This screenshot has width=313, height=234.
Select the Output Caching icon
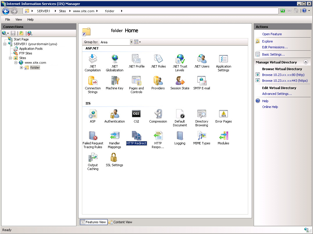[x=93, y=162]
